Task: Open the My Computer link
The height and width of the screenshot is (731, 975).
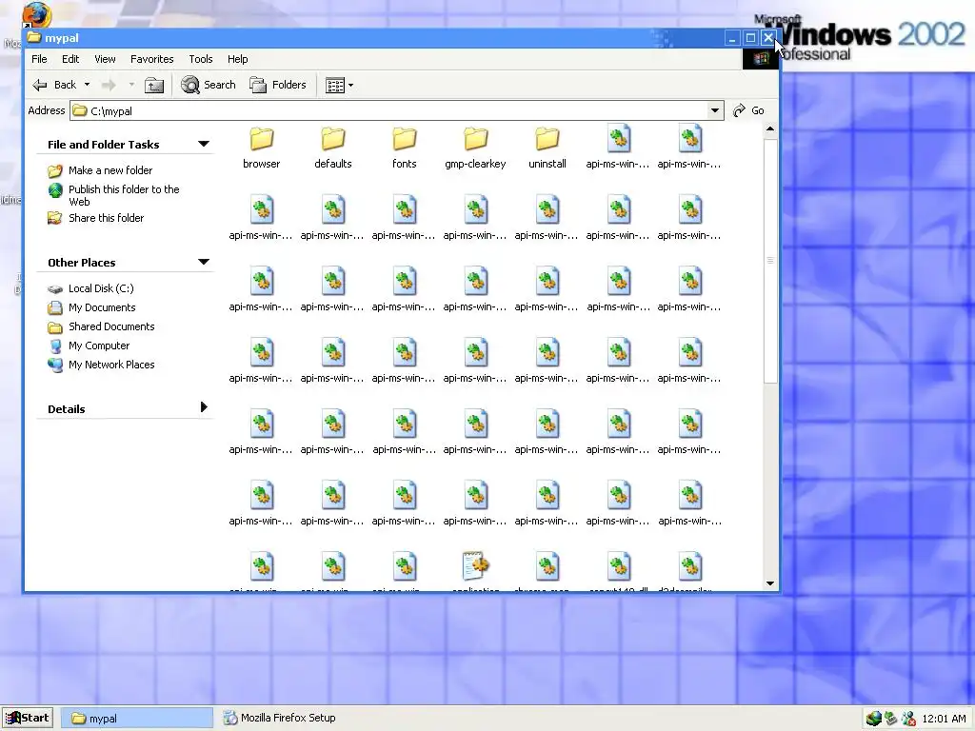Action: click(x=99, y=346)
